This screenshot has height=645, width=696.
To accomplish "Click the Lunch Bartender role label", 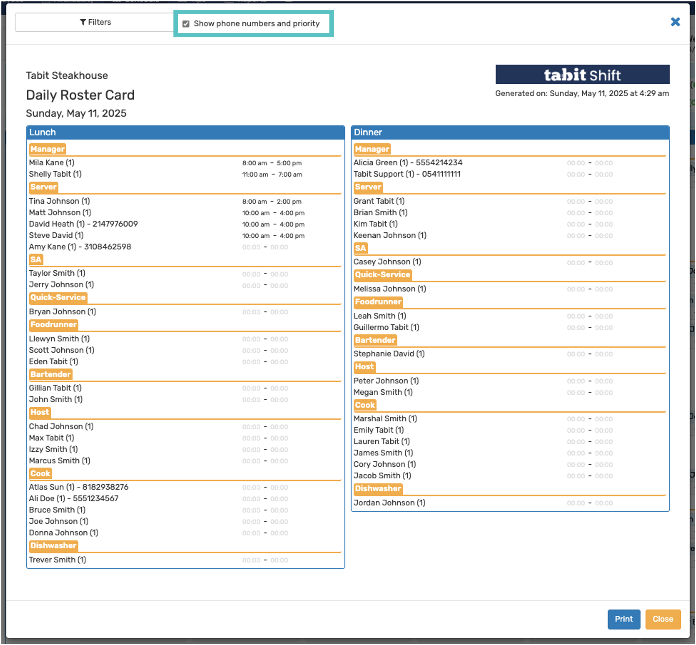I will coord(50,374).
